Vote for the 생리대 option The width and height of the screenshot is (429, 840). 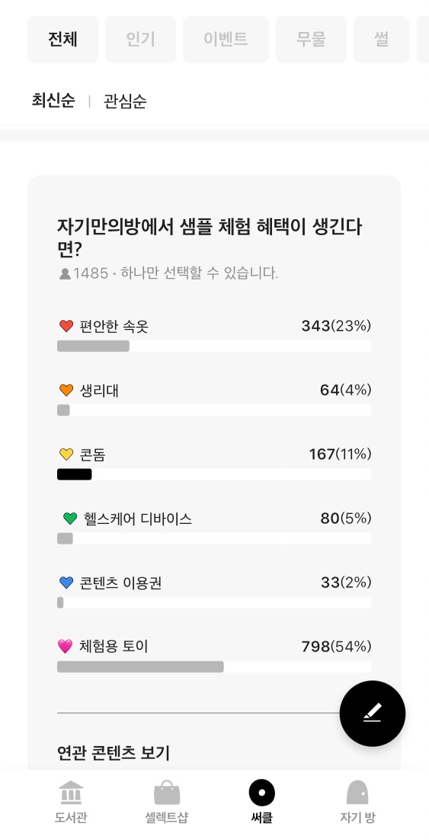pyautogui.click(x=214, y=400)
